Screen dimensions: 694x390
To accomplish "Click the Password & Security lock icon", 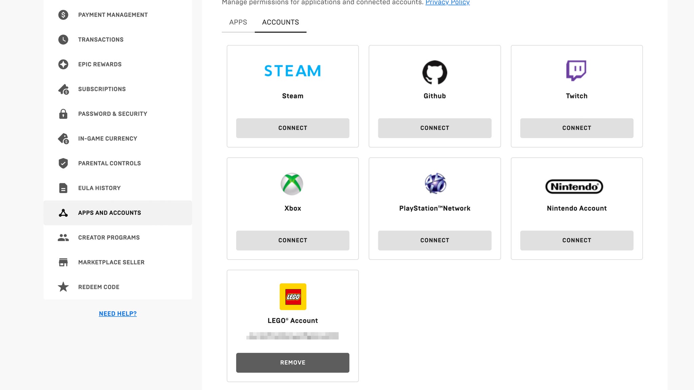I will pyautogui.click(x=63, y=114).
